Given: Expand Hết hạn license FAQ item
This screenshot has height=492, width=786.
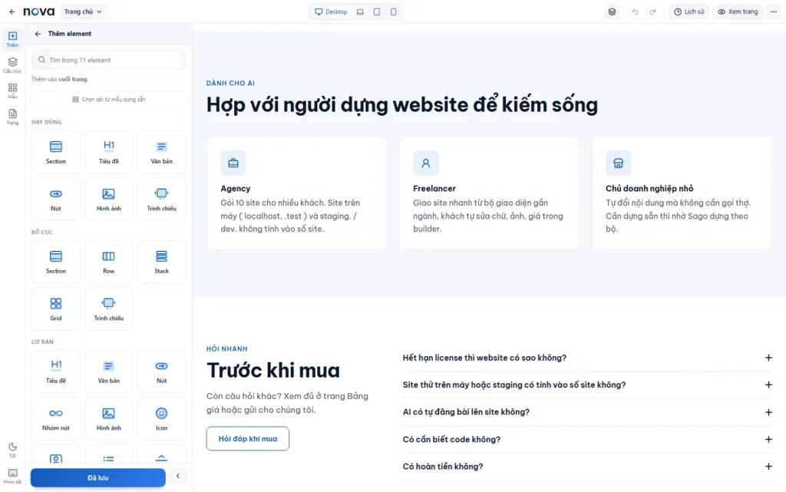Looking at the screenshot, I should (x=587, y=358).
